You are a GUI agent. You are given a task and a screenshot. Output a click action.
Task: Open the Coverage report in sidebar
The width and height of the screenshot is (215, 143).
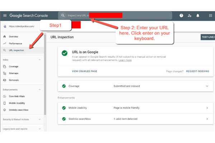(x=14, y=66)
